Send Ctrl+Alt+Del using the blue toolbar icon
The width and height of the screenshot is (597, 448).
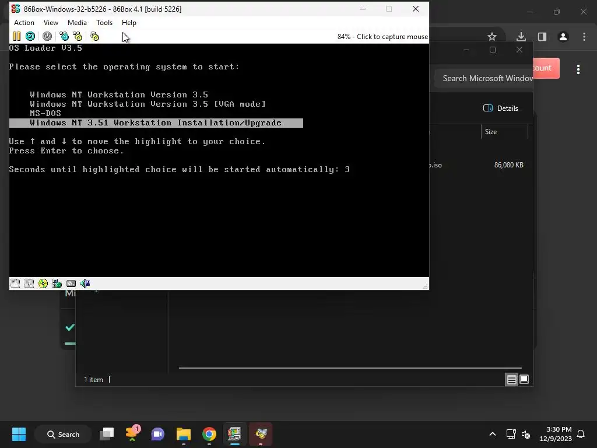click(64, 36)
